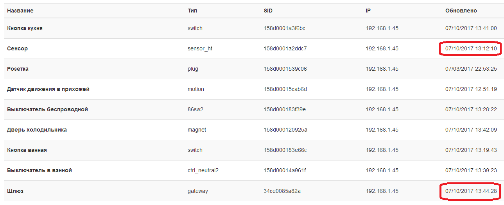Click the gateway SID 34ce0085a82a
This screenshot has height=205, width=504.
click(282, 191)
